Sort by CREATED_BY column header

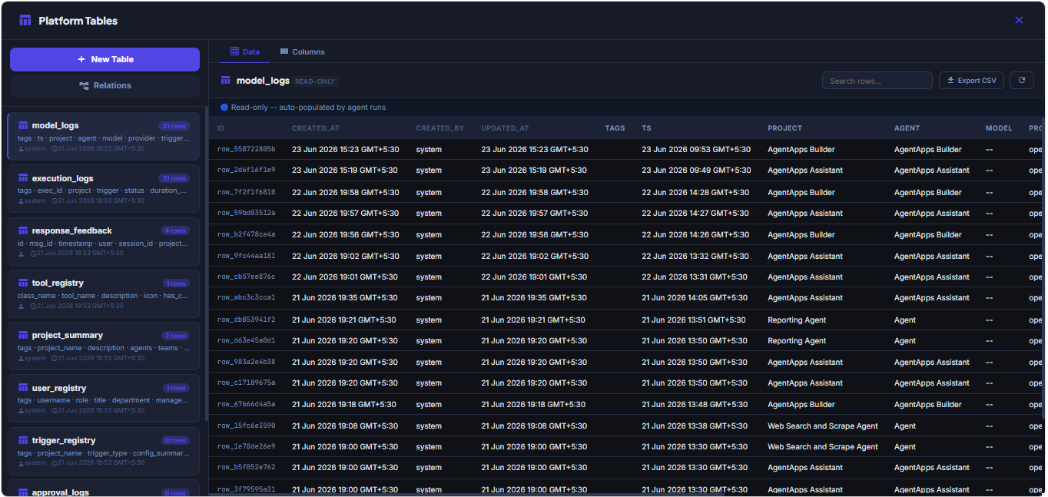pos(440,128)
